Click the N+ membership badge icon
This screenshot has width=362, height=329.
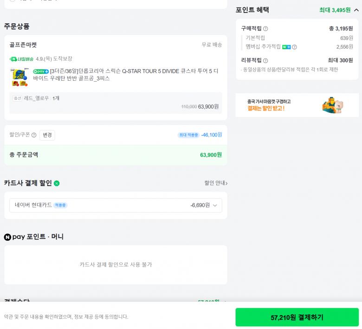pyautogui.click(x=286, y=47)
